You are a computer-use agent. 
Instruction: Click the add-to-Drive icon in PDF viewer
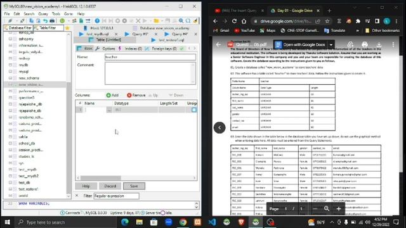pos(350,44)
